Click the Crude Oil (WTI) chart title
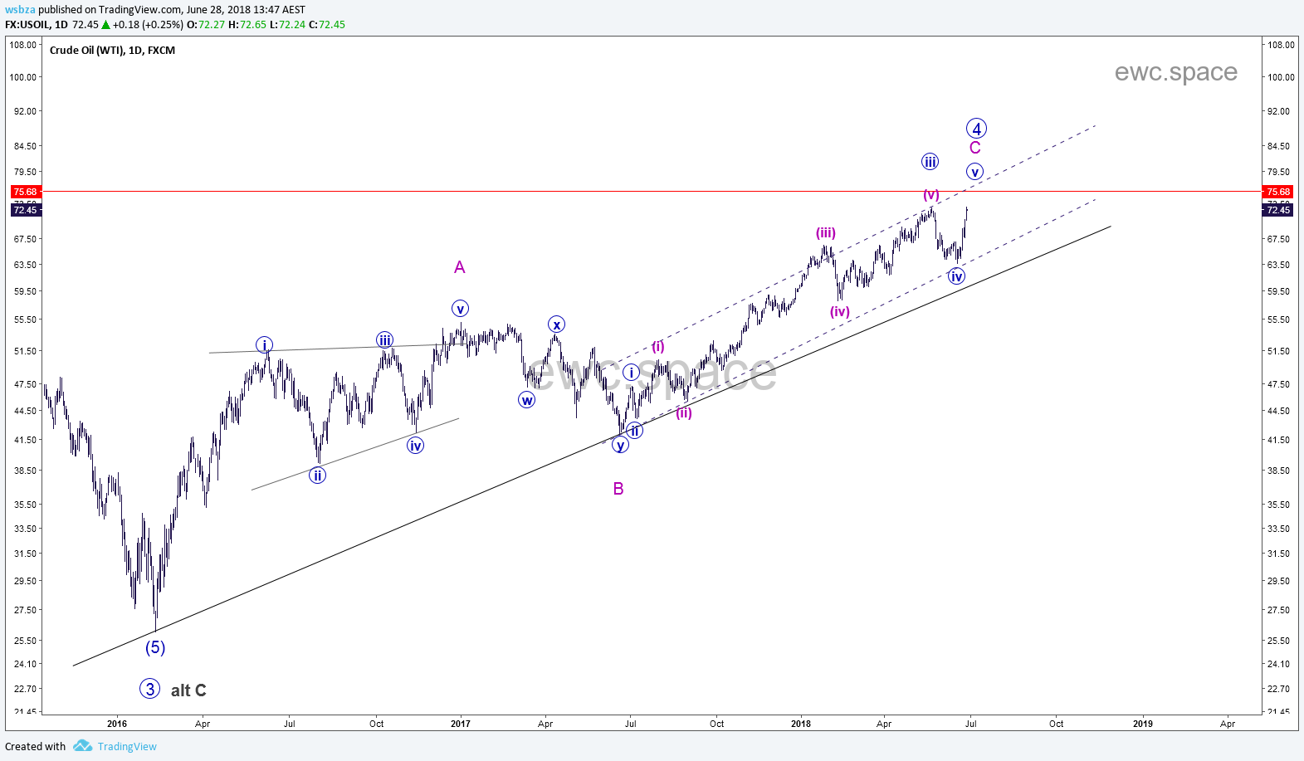 112,51
